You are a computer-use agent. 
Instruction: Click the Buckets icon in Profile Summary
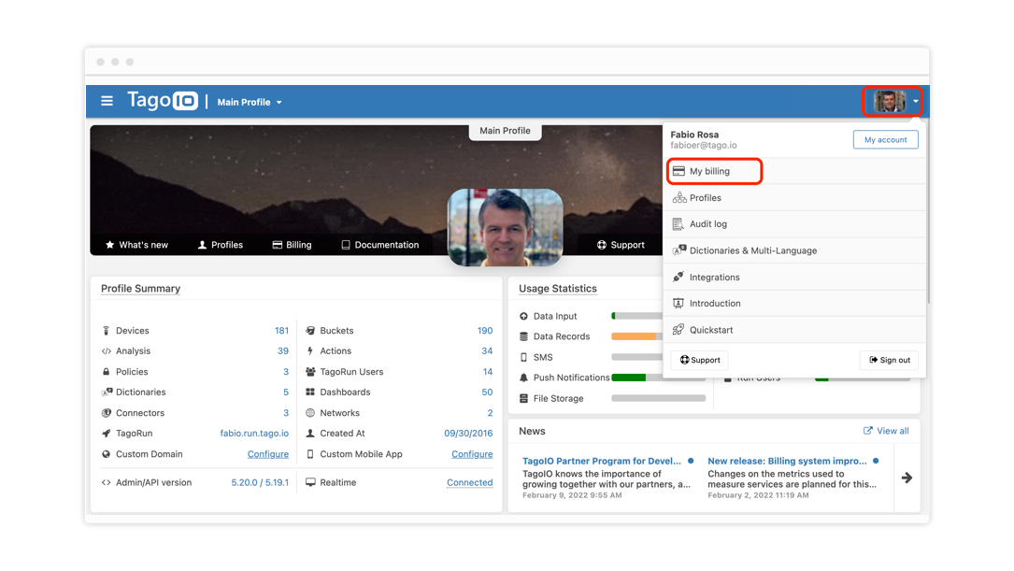tap(310, 331)
